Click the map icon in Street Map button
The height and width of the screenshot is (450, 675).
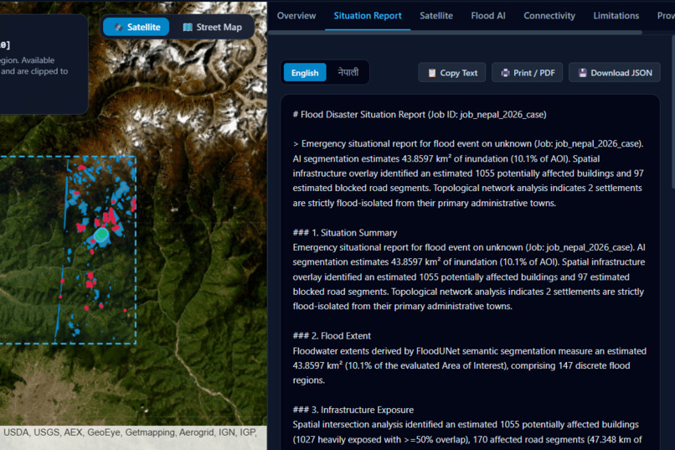point(188,27)
